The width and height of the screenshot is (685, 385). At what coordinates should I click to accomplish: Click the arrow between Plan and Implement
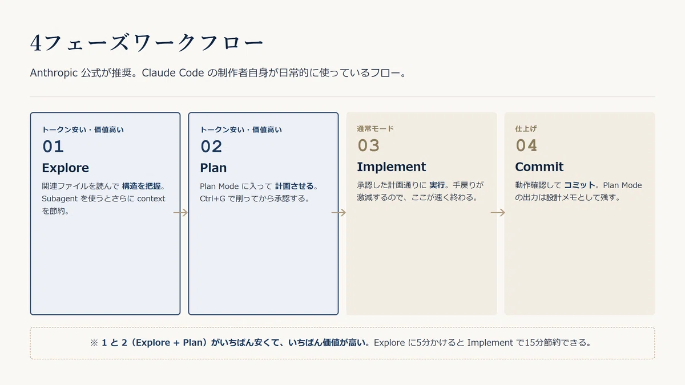pos(339,213)
